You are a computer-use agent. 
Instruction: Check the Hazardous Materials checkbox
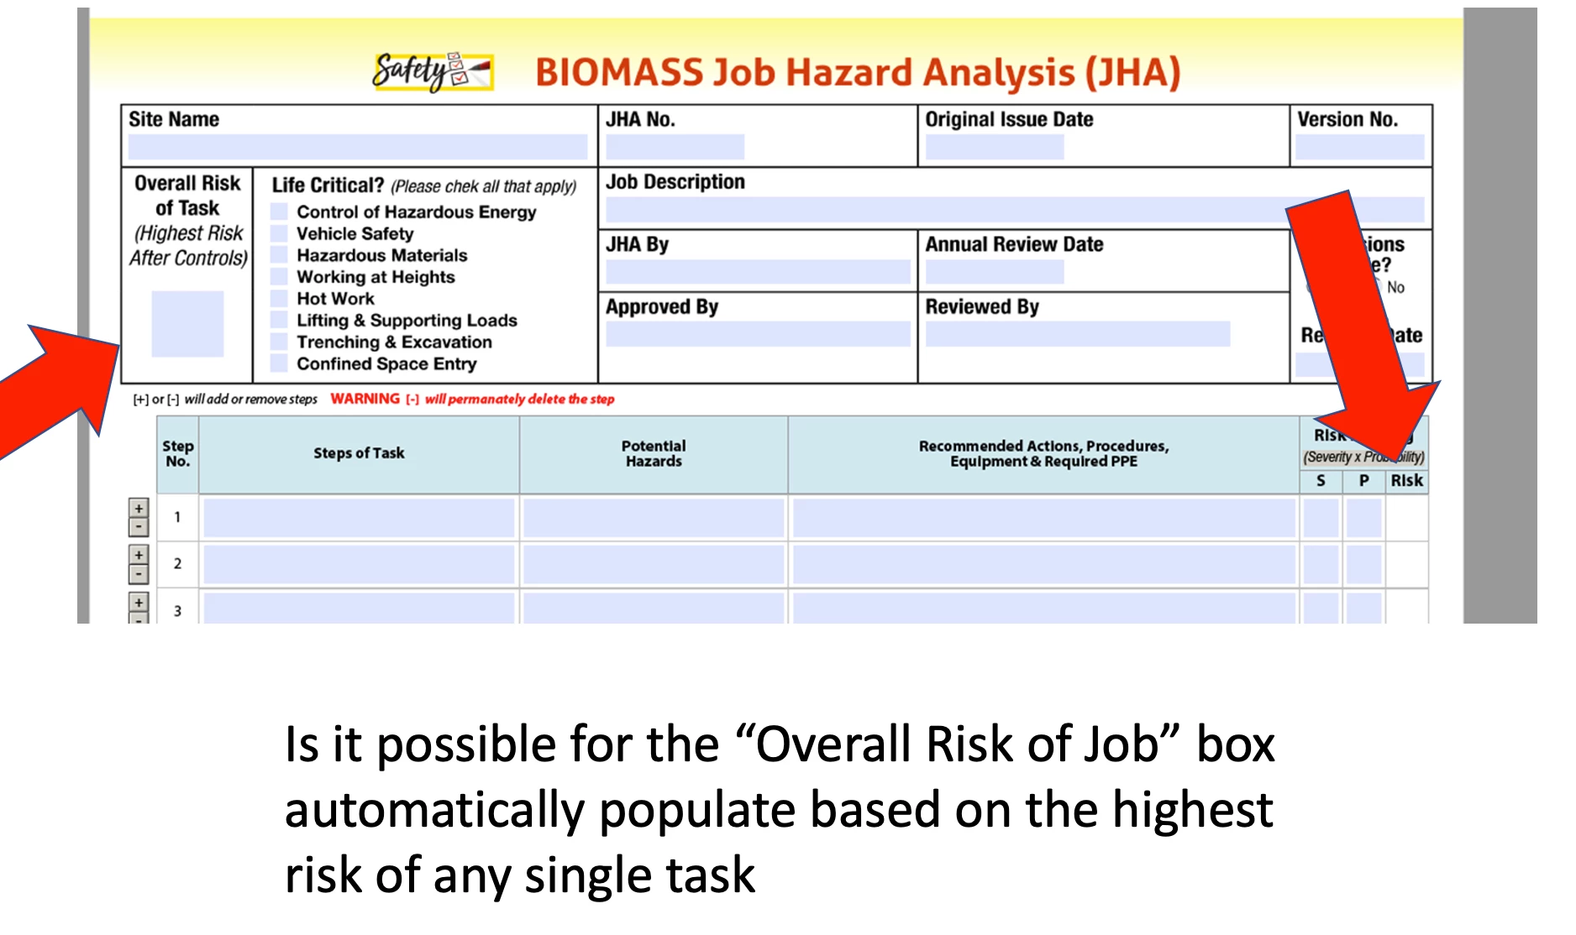[280, 255]
